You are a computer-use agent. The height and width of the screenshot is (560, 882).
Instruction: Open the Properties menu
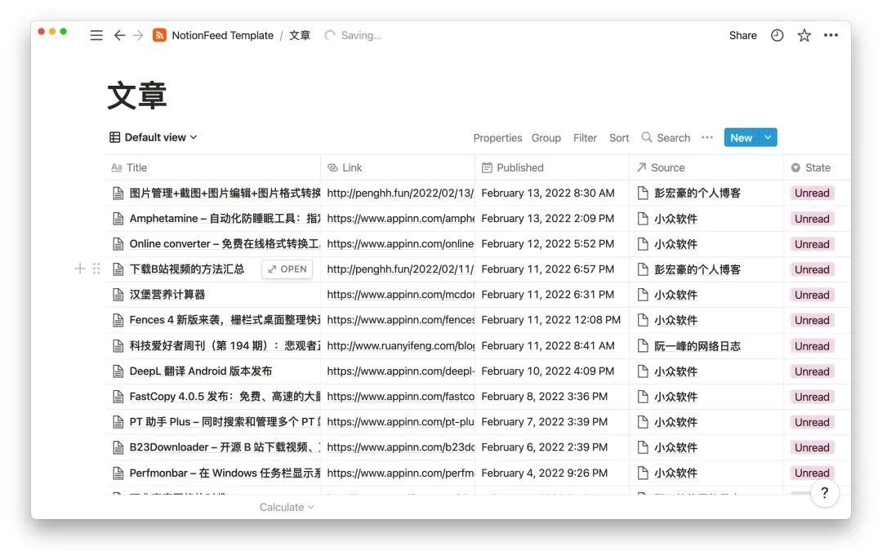click(x=497, y=137)
